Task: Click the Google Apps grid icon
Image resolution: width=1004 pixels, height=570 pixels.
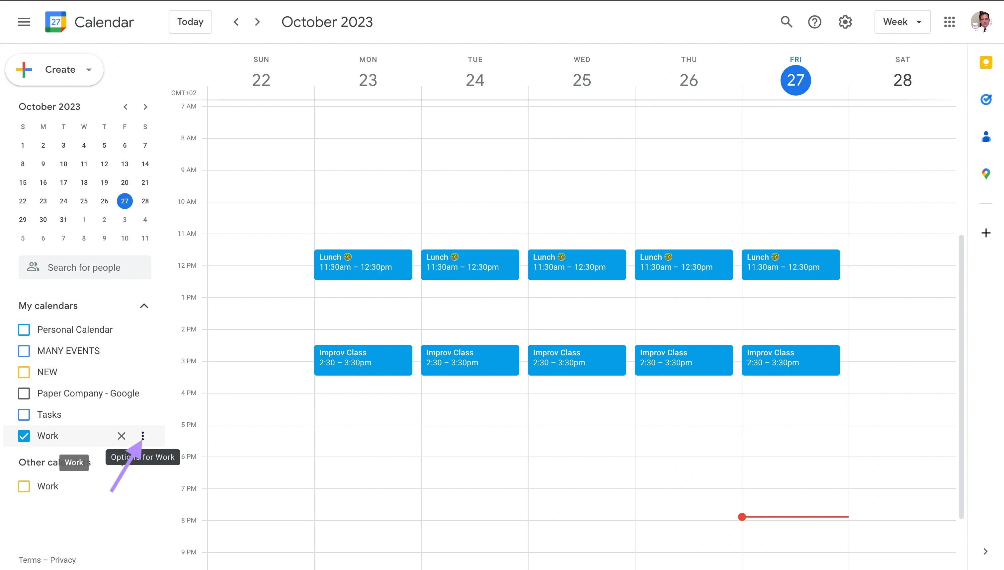Action: [950, 21]
